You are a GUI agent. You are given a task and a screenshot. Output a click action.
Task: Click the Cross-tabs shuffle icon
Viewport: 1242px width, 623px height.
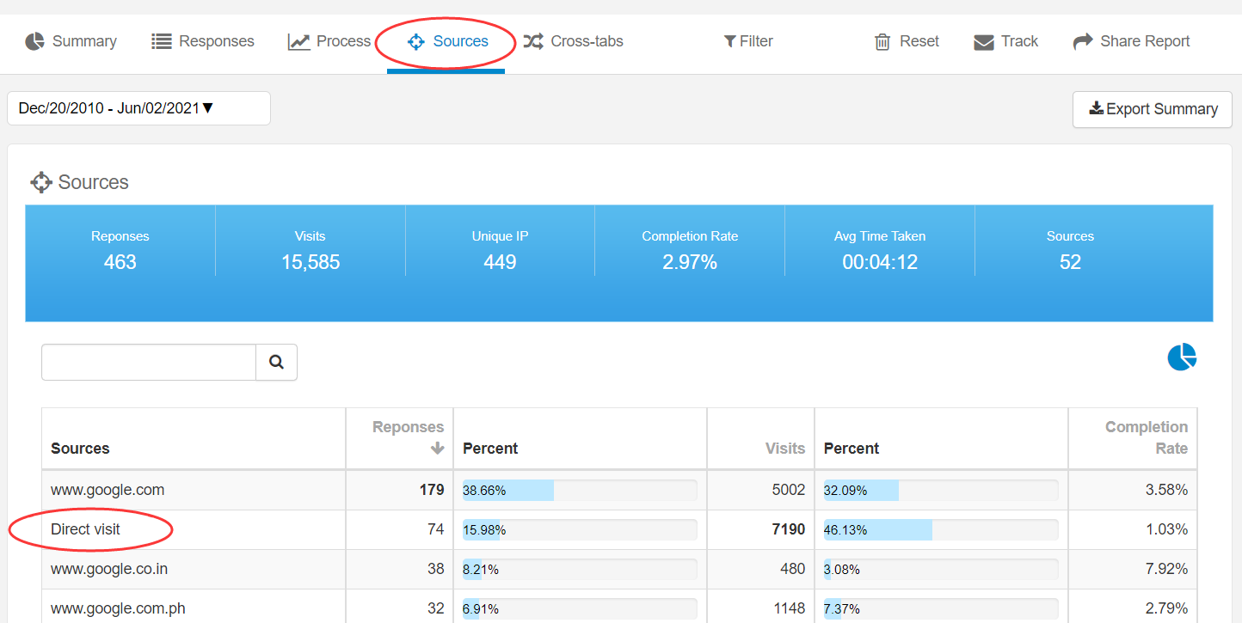(533, 41)
